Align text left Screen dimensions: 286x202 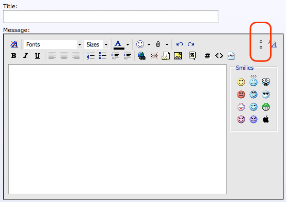pyautogui.click(x=52, y=56)
